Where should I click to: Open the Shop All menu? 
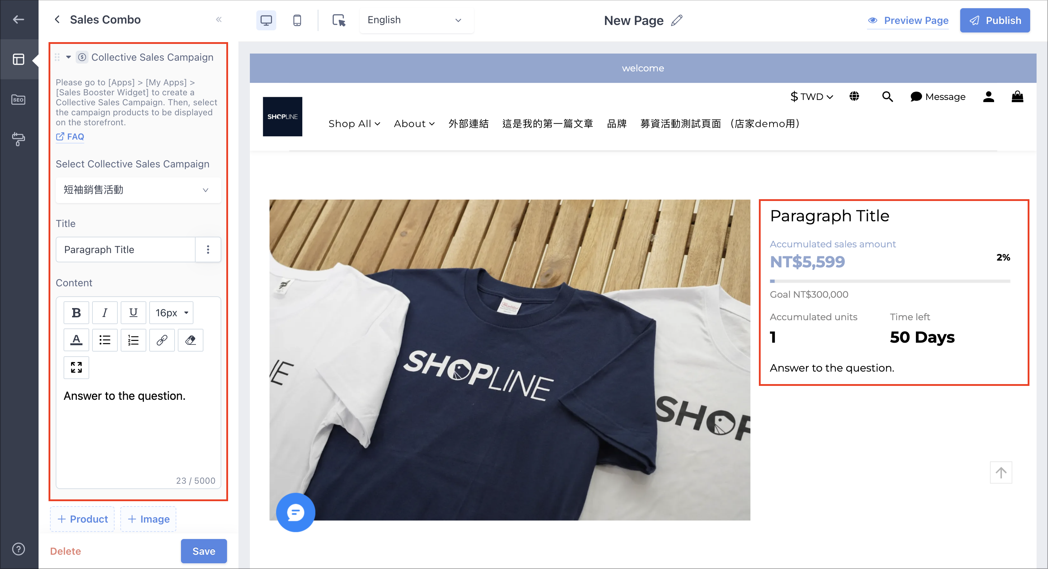[354, 124]
